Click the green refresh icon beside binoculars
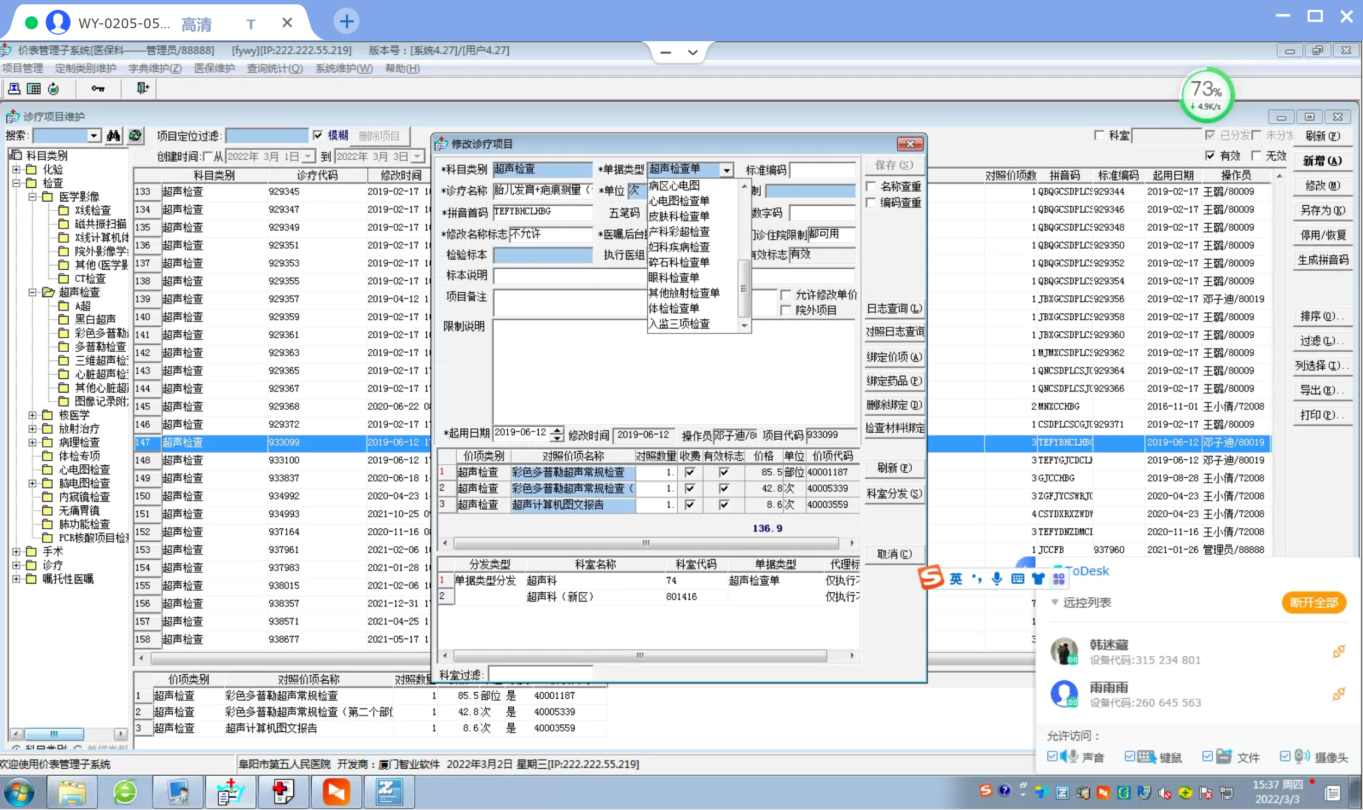The width and height of the screenshot is (1363, 810). click(x=135, y=135)
